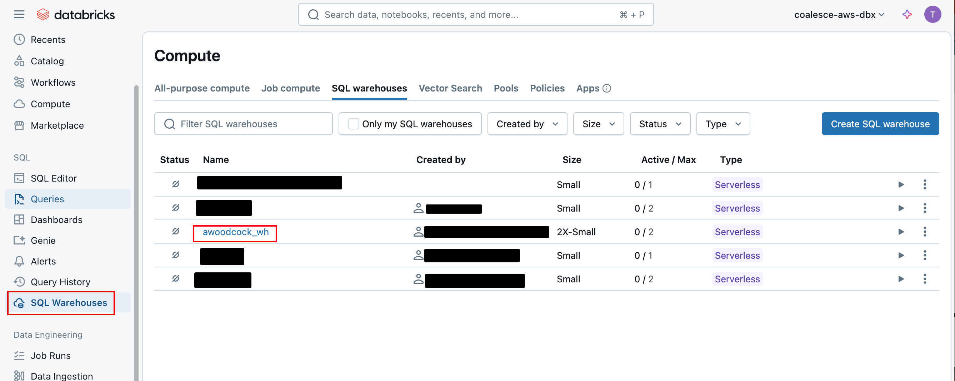The height and width of the screenshot is (381, 955).
Task: Click Create SQL warehouse button
Action: point(880,124)
